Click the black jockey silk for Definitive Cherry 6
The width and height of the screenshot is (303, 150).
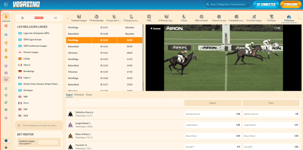pyautogui.click(x=70, y=114)
